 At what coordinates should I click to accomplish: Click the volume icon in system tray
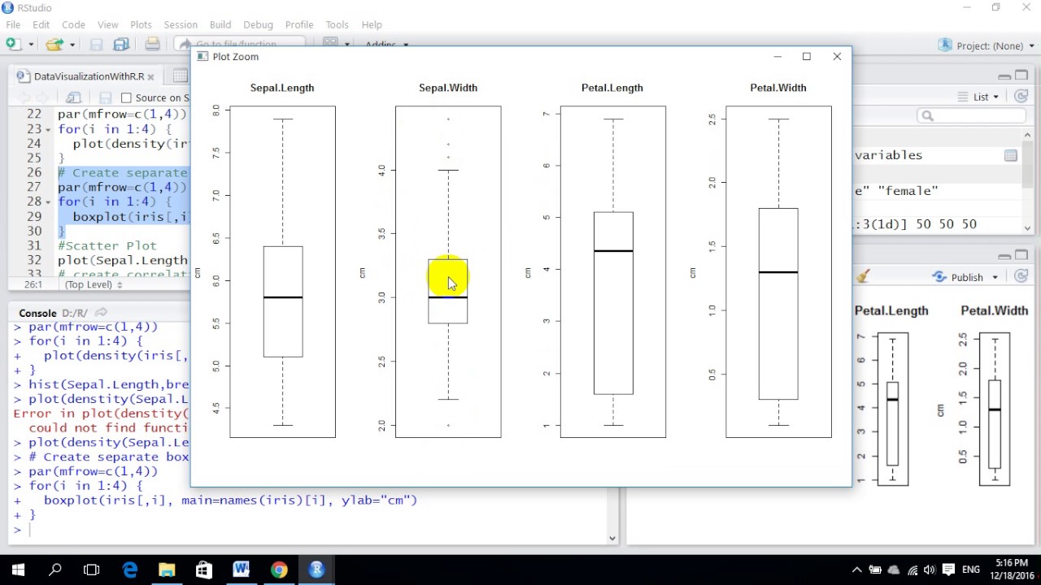point(930,570)
